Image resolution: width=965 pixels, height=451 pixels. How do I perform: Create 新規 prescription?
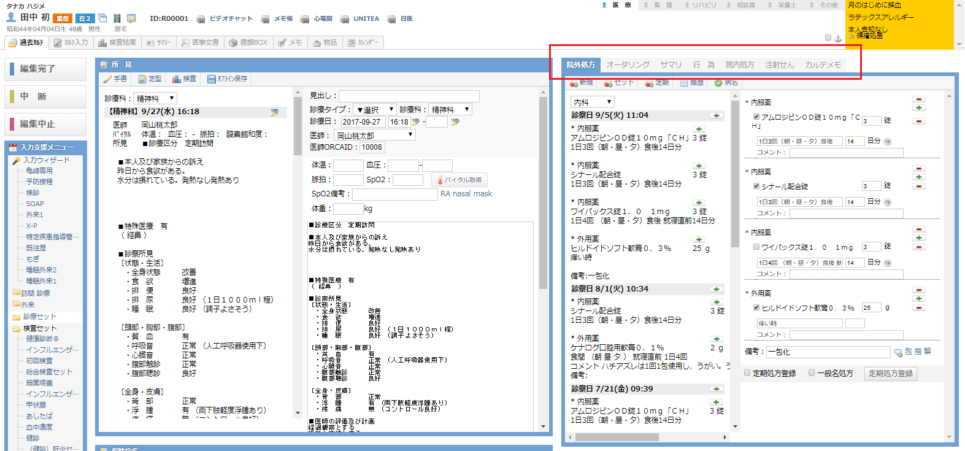(x=582, y=83)
